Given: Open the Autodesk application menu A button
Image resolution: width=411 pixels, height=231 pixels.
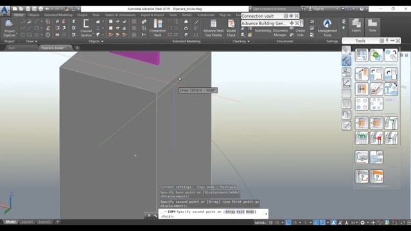Looking at the screenshot, I should tap(5, 10).
